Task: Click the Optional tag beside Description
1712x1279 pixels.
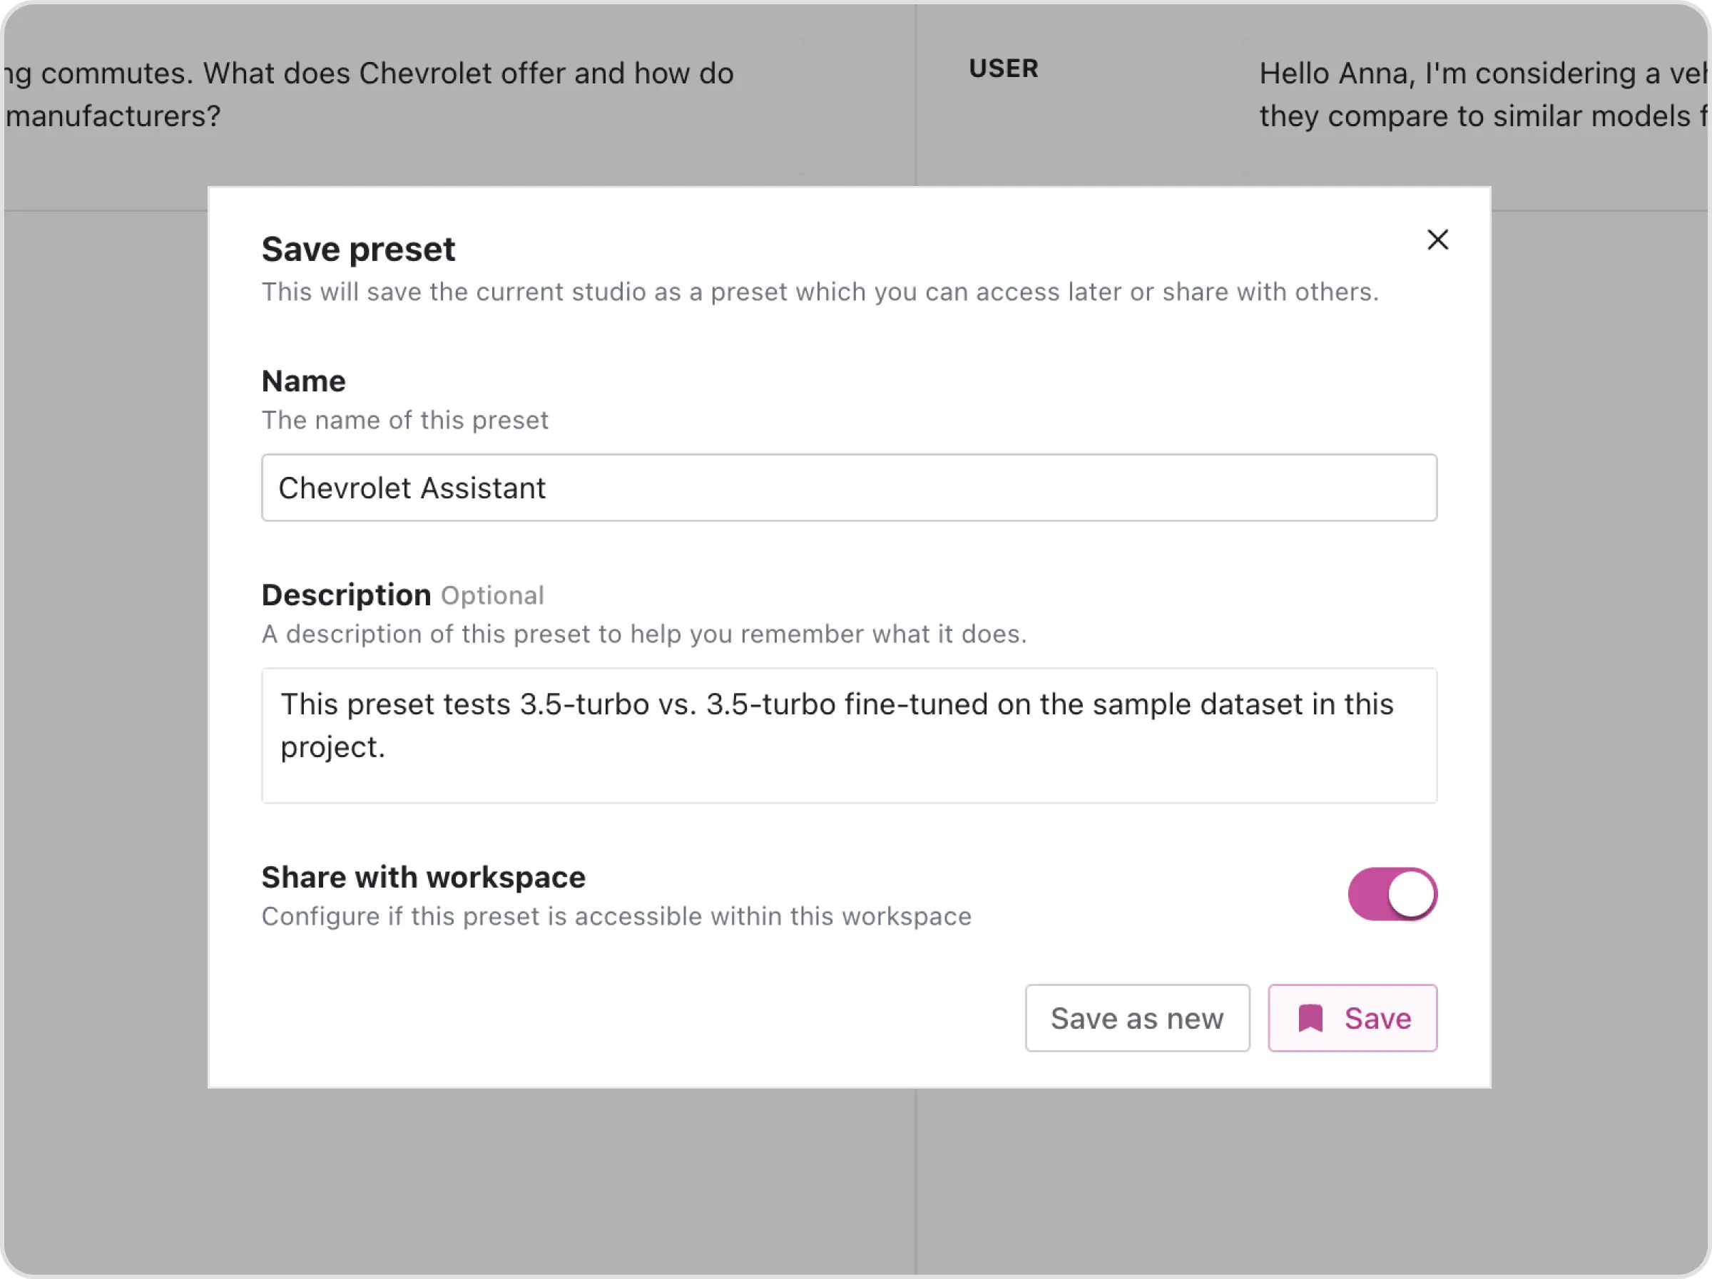Action: (x=492, y=596)
